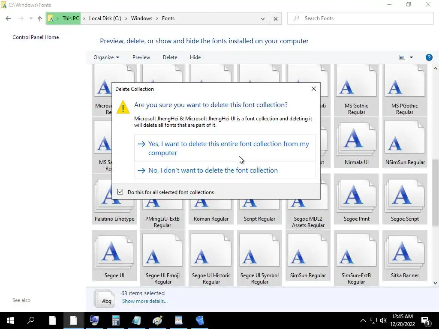Choose No, don't delete the font collection
This screenshot has height=329, width=439.
click(x=225, y=170)
